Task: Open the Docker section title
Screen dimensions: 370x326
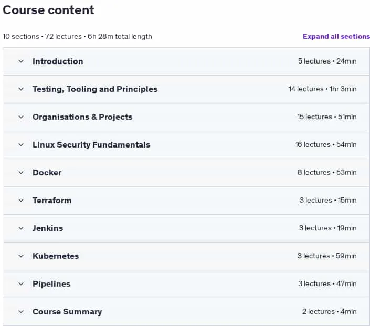Action: (47, 173)
